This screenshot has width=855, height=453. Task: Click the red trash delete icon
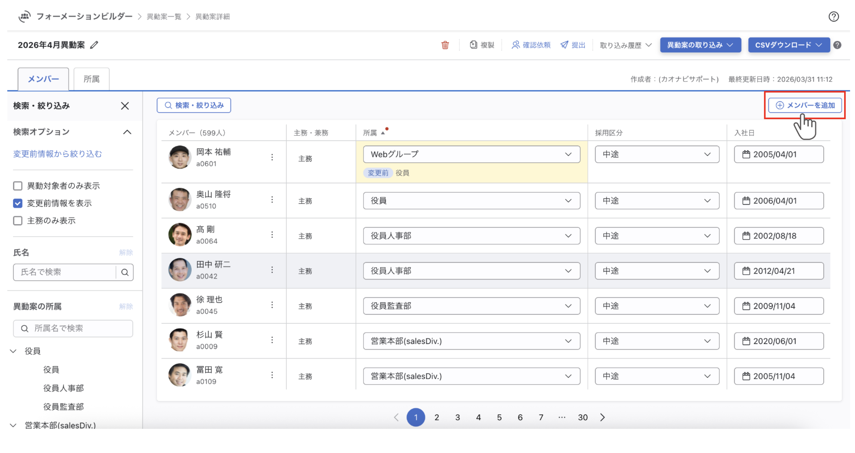(x=445, y=45)
